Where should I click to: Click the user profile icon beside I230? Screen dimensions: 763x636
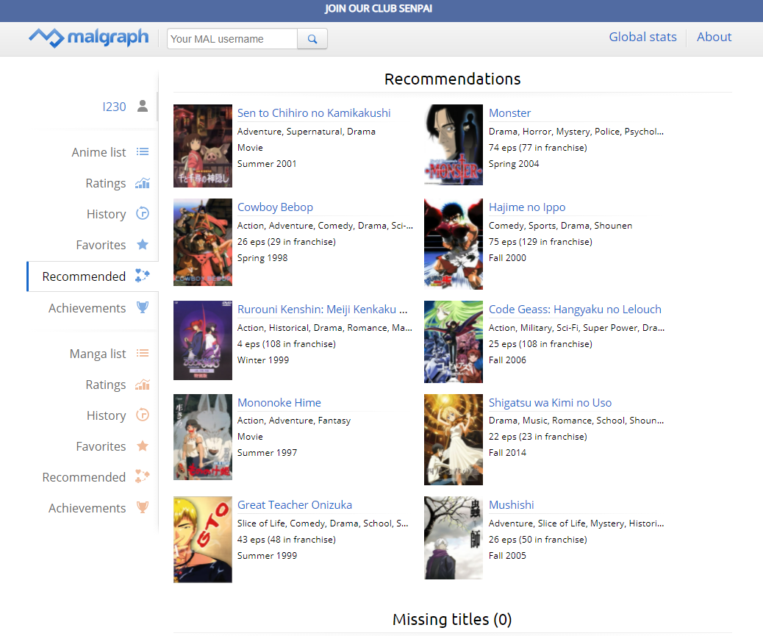tap(143, 106)
